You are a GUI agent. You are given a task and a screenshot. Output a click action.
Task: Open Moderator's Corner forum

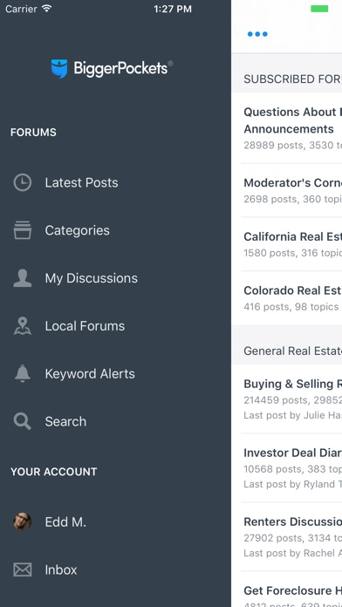click(x=287, y=190)
